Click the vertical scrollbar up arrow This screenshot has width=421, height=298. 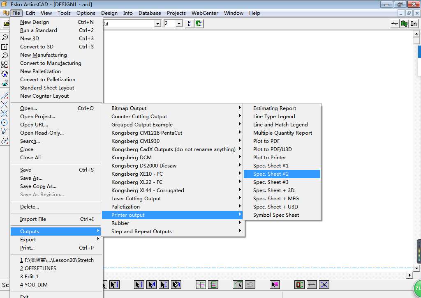point(416,34)
